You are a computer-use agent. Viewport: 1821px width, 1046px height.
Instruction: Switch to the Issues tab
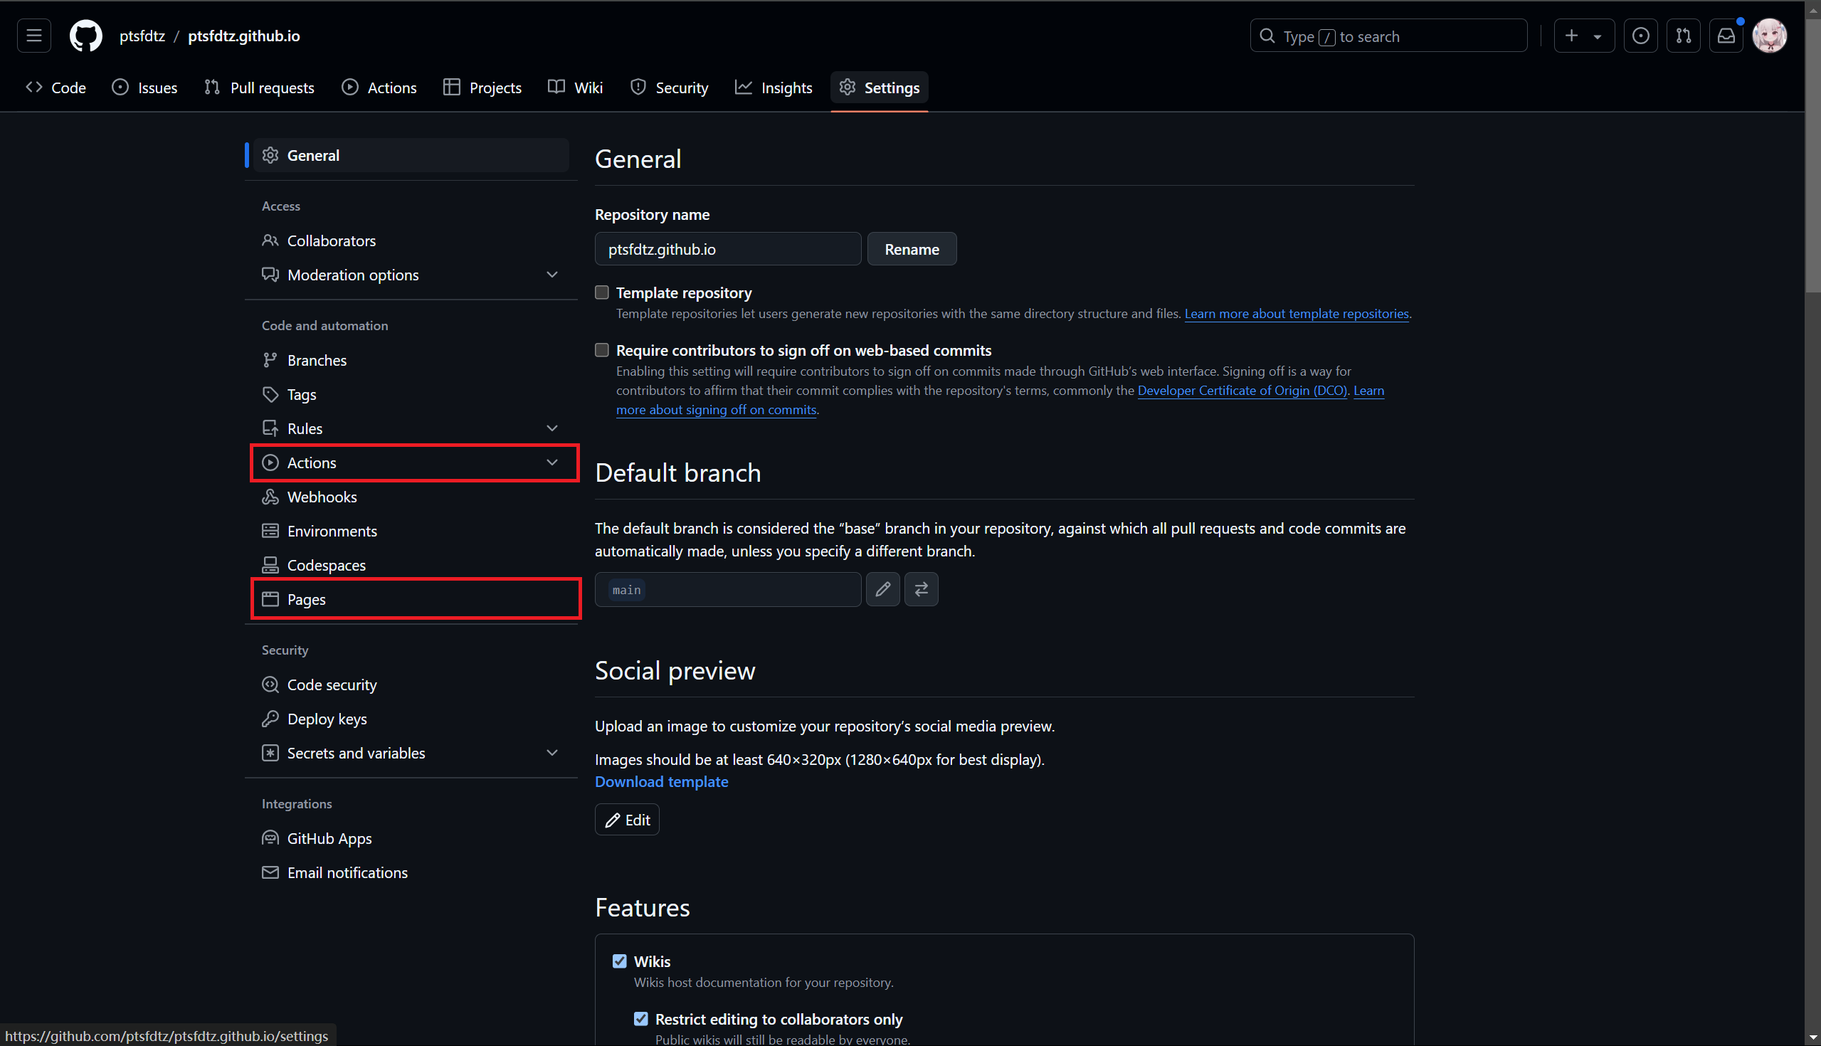pyautogui.click(x=145, y=88)
